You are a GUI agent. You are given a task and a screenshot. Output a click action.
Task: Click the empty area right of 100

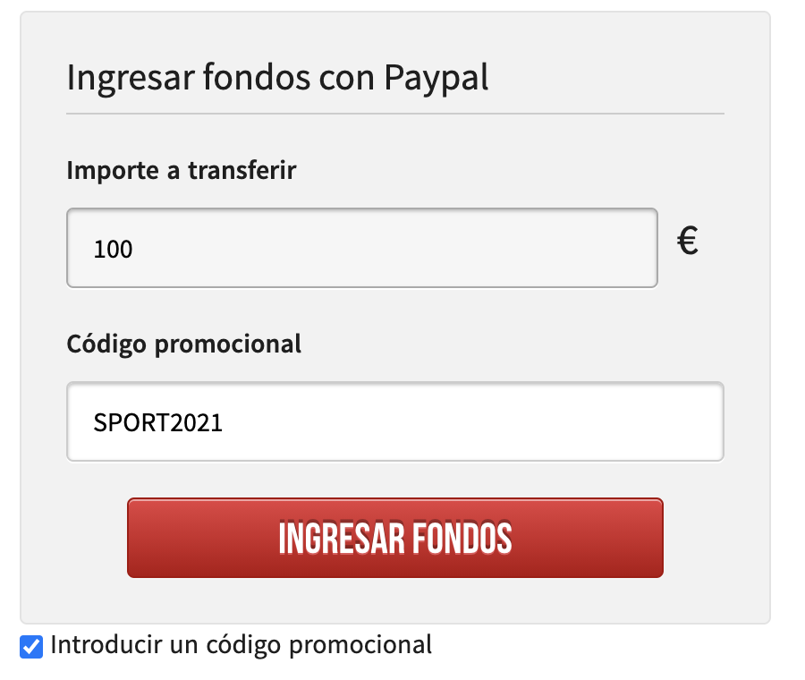[395, 248]
